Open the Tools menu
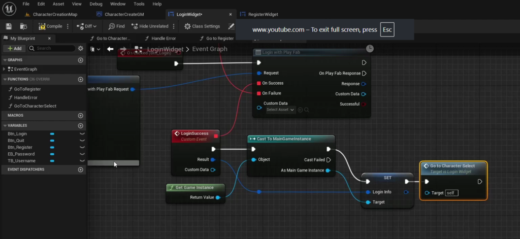The width and height of the screenshot is (520, 239). tap(139, 4)
